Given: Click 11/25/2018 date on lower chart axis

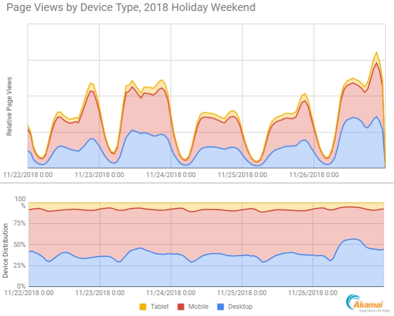Looking at the screenshot, I should (242, 294).
